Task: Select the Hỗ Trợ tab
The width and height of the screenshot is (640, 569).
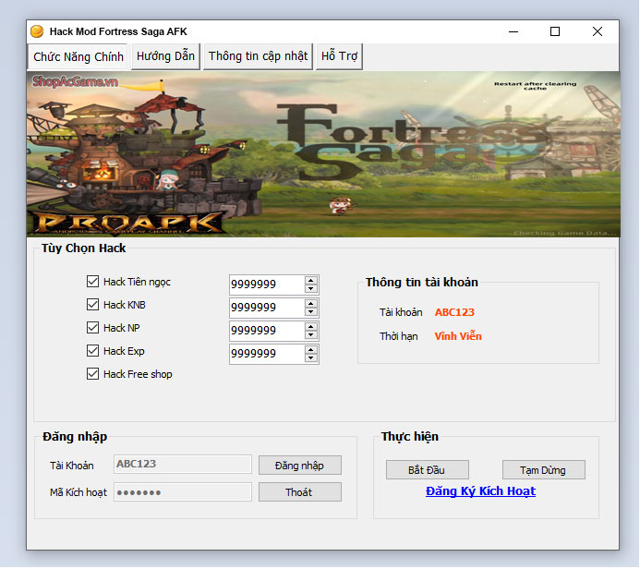Action: point(339,56)
